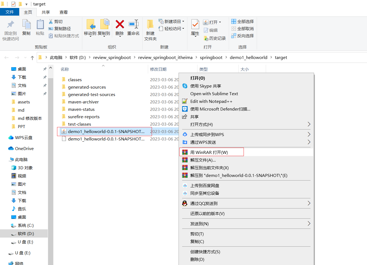Click the Properties icon in ribbon
Image resolution: width=367 pixels, height=265 pixels.
click(195, 25)
